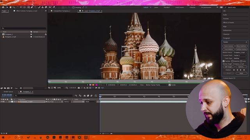Open the Motion Source dropdown
The width and height of the screenshot is (250, 140).
click(240, 52)
